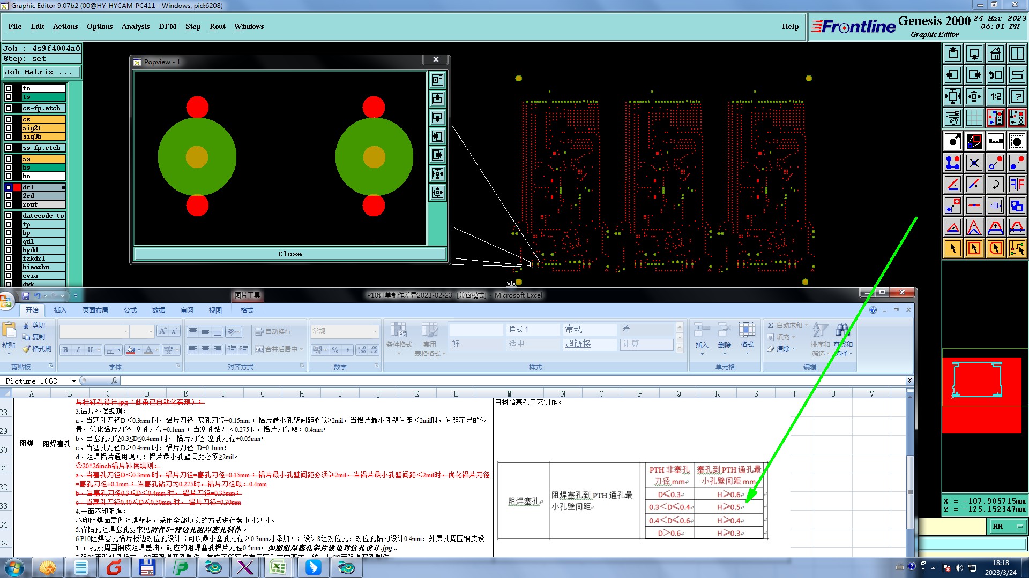The image size is (1029, 578).
Task: Toggle the grid display icon
Action: 974,118
